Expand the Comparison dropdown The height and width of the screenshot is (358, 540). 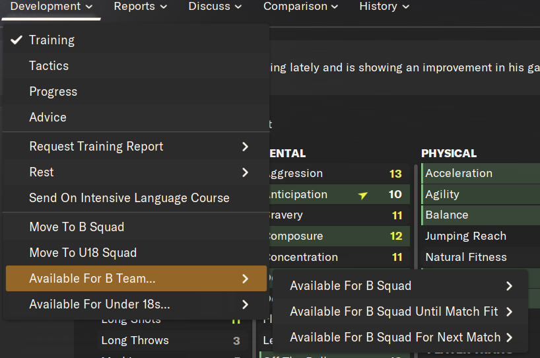pos(300,7)
